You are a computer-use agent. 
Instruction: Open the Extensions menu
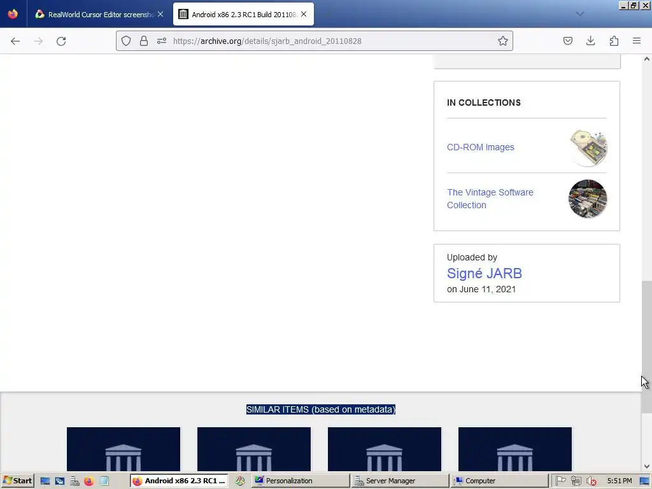coord(614,41)
